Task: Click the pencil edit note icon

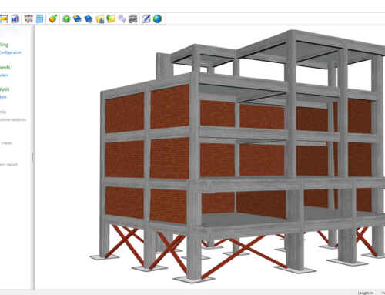Action: click(x=146, y=18)
